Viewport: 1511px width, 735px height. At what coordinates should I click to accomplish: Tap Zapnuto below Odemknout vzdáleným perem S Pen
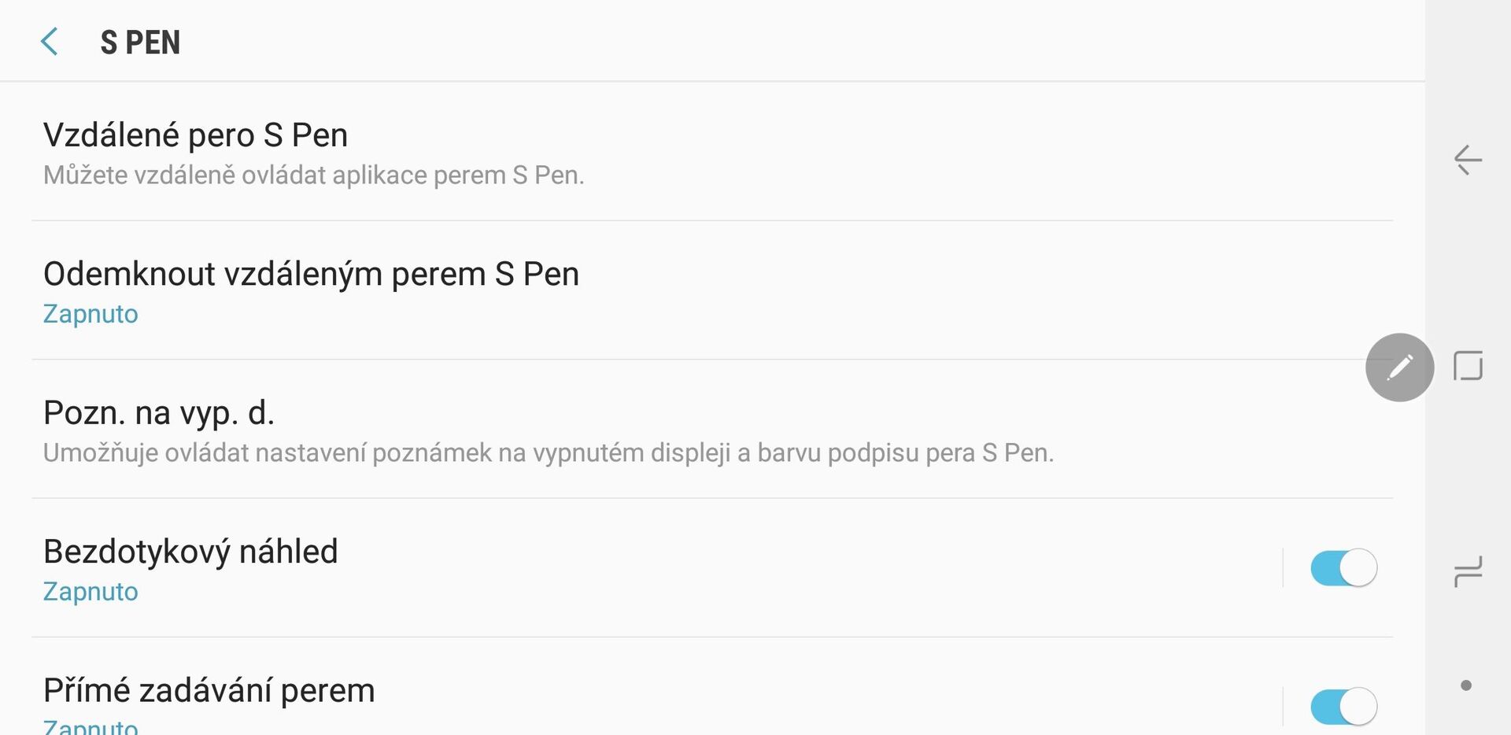pyautogui.click(x=90, y=313)
